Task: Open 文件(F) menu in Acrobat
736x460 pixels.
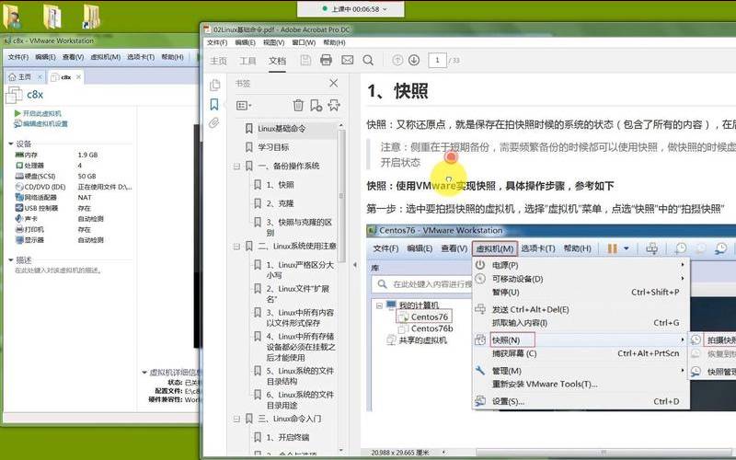Action: tap(217, 42)
